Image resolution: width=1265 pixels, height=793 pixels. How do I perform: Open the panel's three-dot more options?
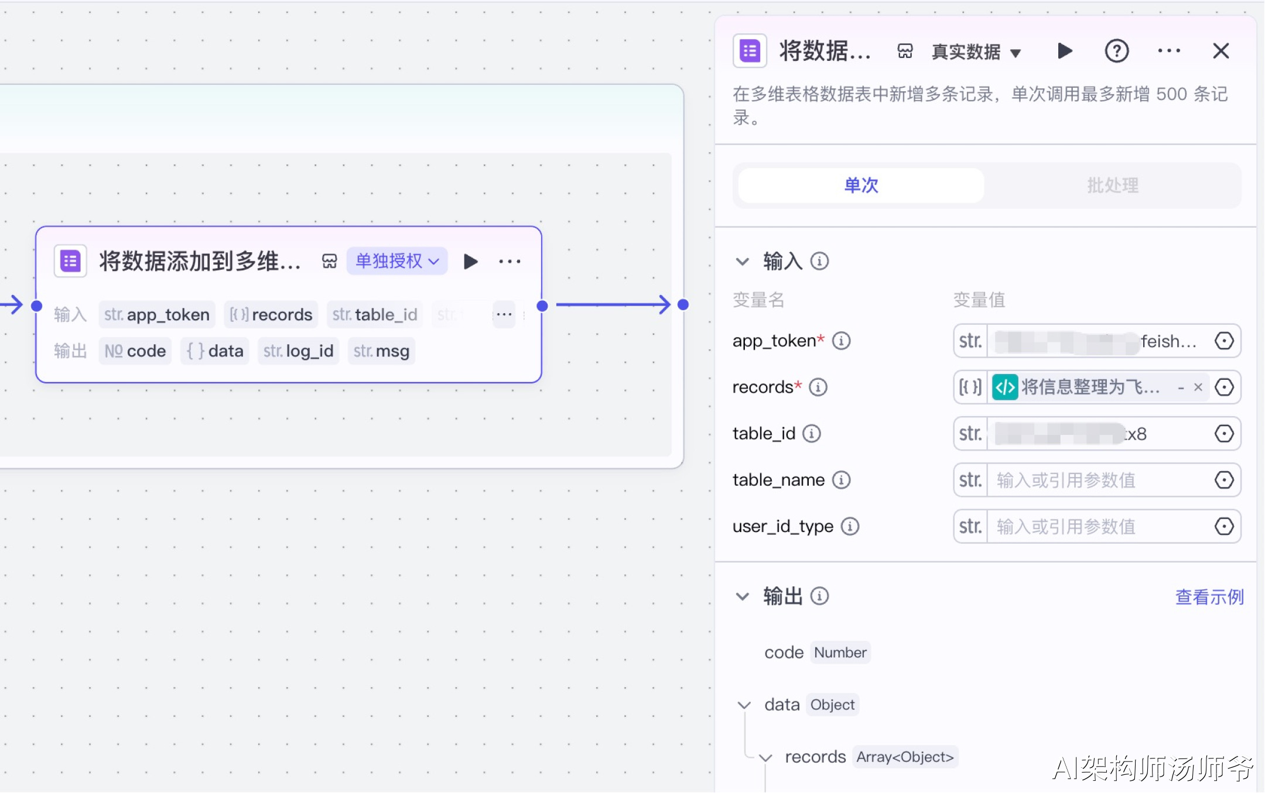[x=1168, y=52]
